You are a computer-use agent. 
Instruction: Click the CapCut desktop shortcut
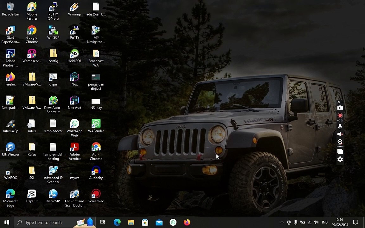point(32,196)
